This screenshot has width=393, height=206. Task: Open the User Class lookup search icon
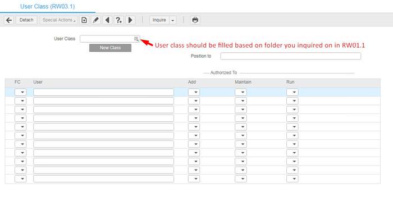[136, 39]
